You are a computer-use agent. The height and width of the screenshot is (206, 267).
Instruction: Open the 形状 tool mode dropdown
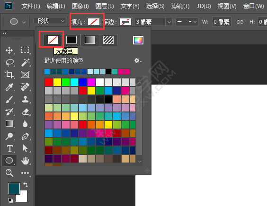pos(50,21)
